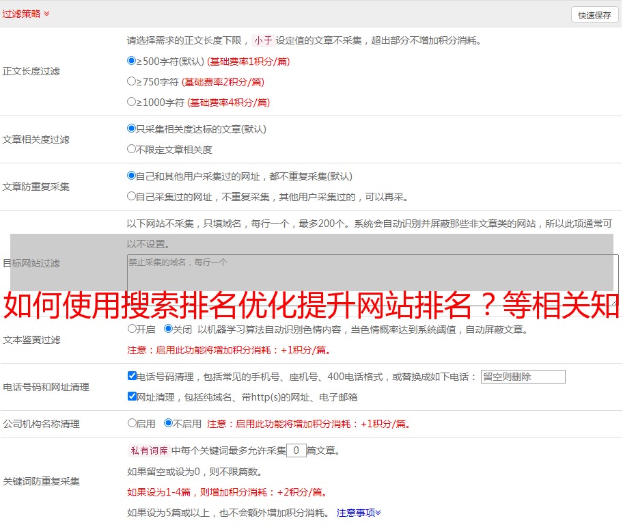Click the 私有词库 tag label
This screenshot has width=623, height=525.
(150, 450)
